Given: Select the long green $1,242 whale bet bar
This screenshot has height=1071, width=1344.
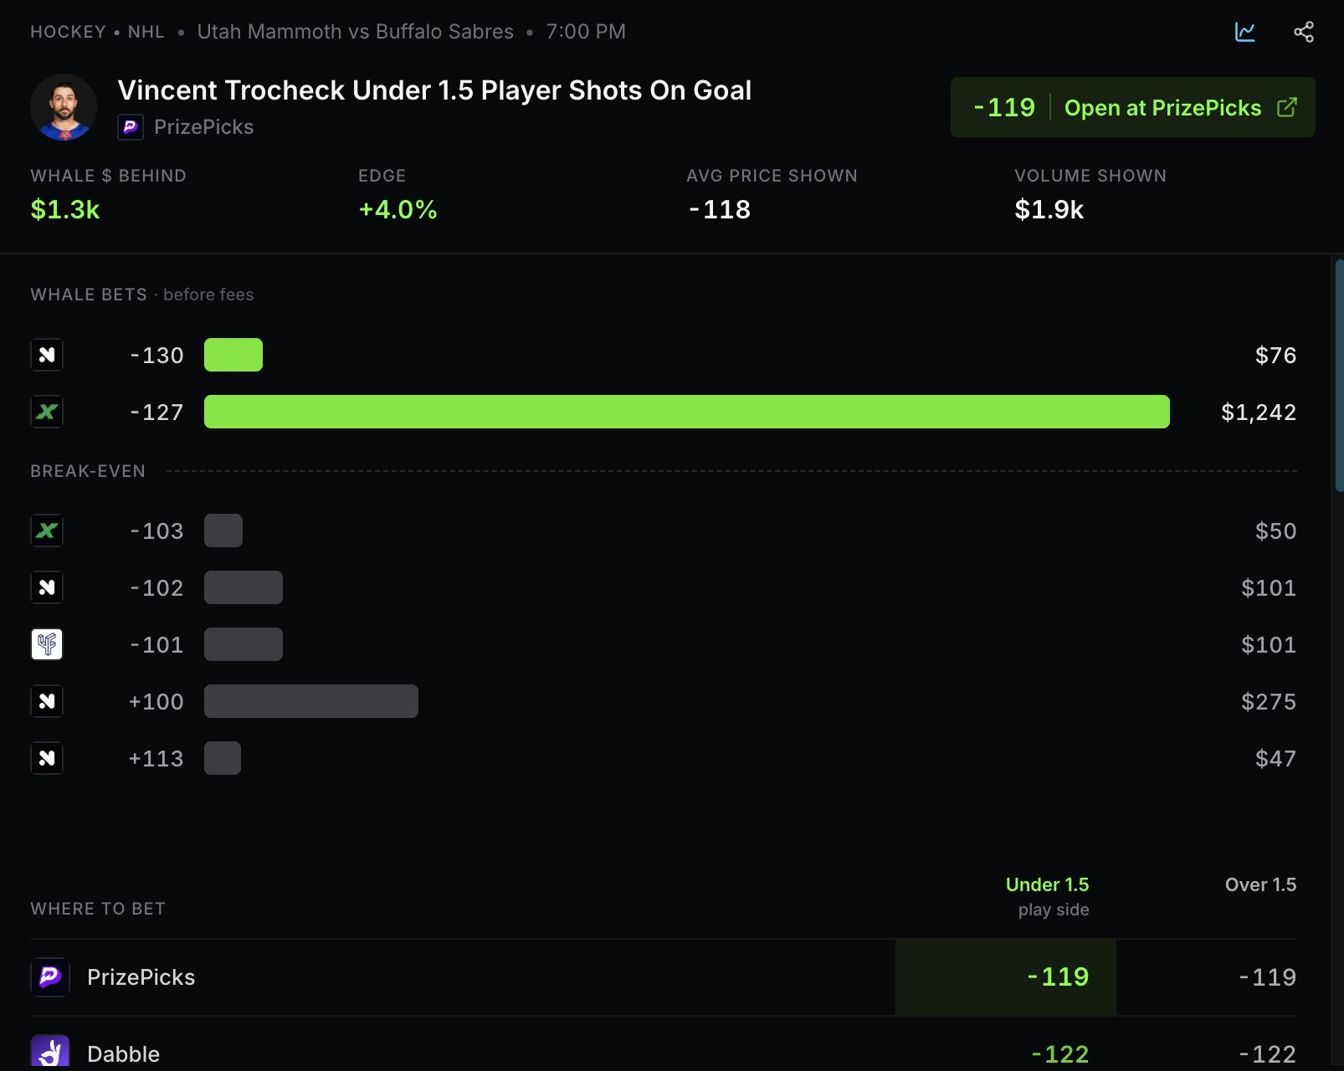Looking at the screenshot, I should coord(686,412).
